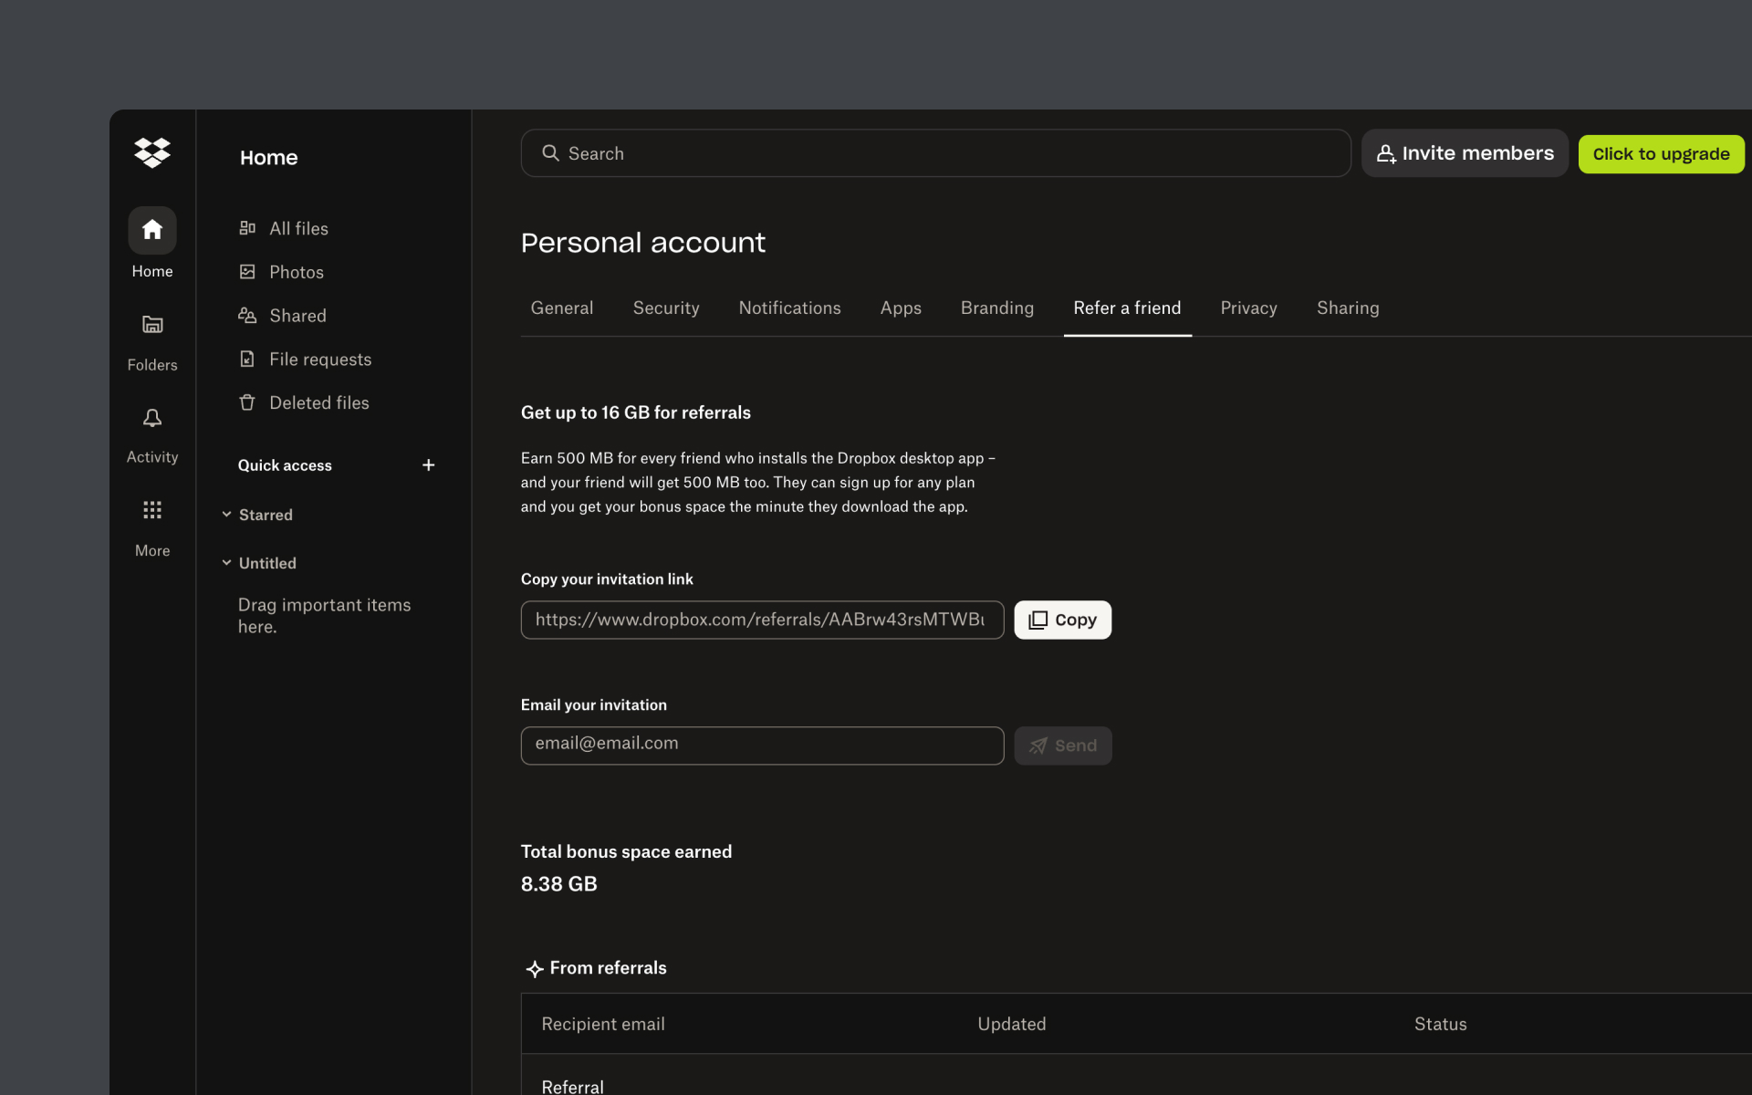This screenshot has height=1095, width=1752.
Task: Open the More grid icon
Action: (x=151, y=510)
